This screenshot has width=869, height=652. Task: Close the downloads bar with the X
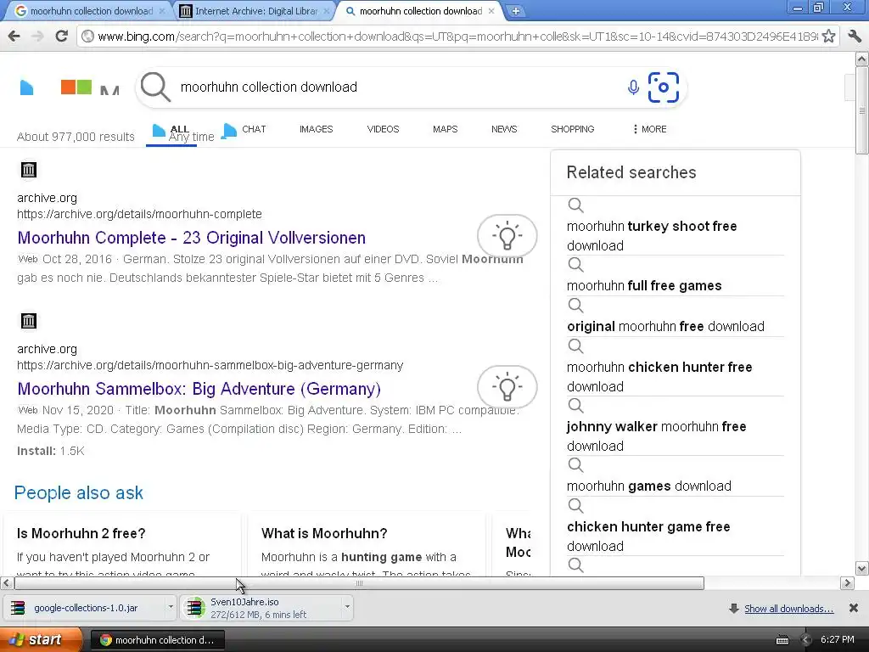pos(854,608)
